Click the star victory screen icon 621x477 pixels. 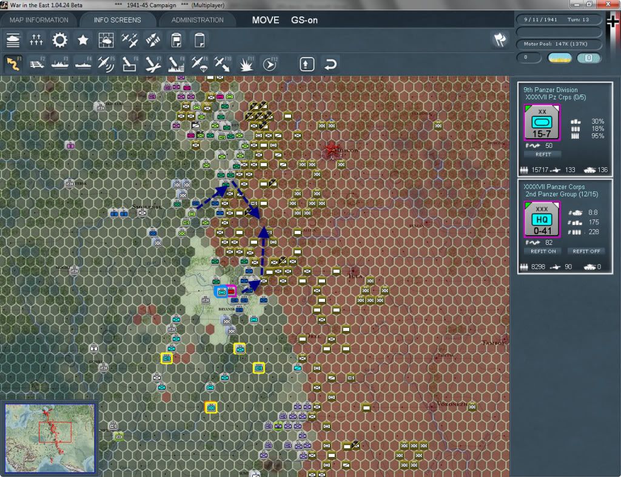(x=82, y=40)
